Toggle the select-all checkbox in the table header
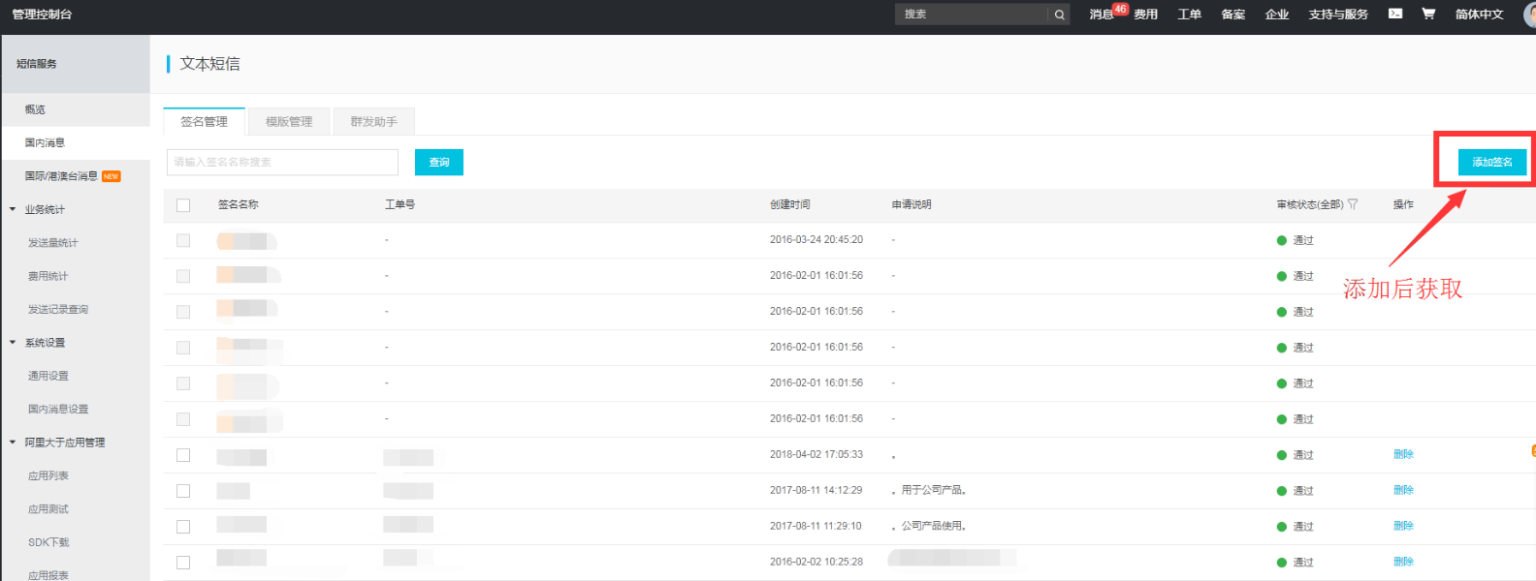 coord(183,205)
